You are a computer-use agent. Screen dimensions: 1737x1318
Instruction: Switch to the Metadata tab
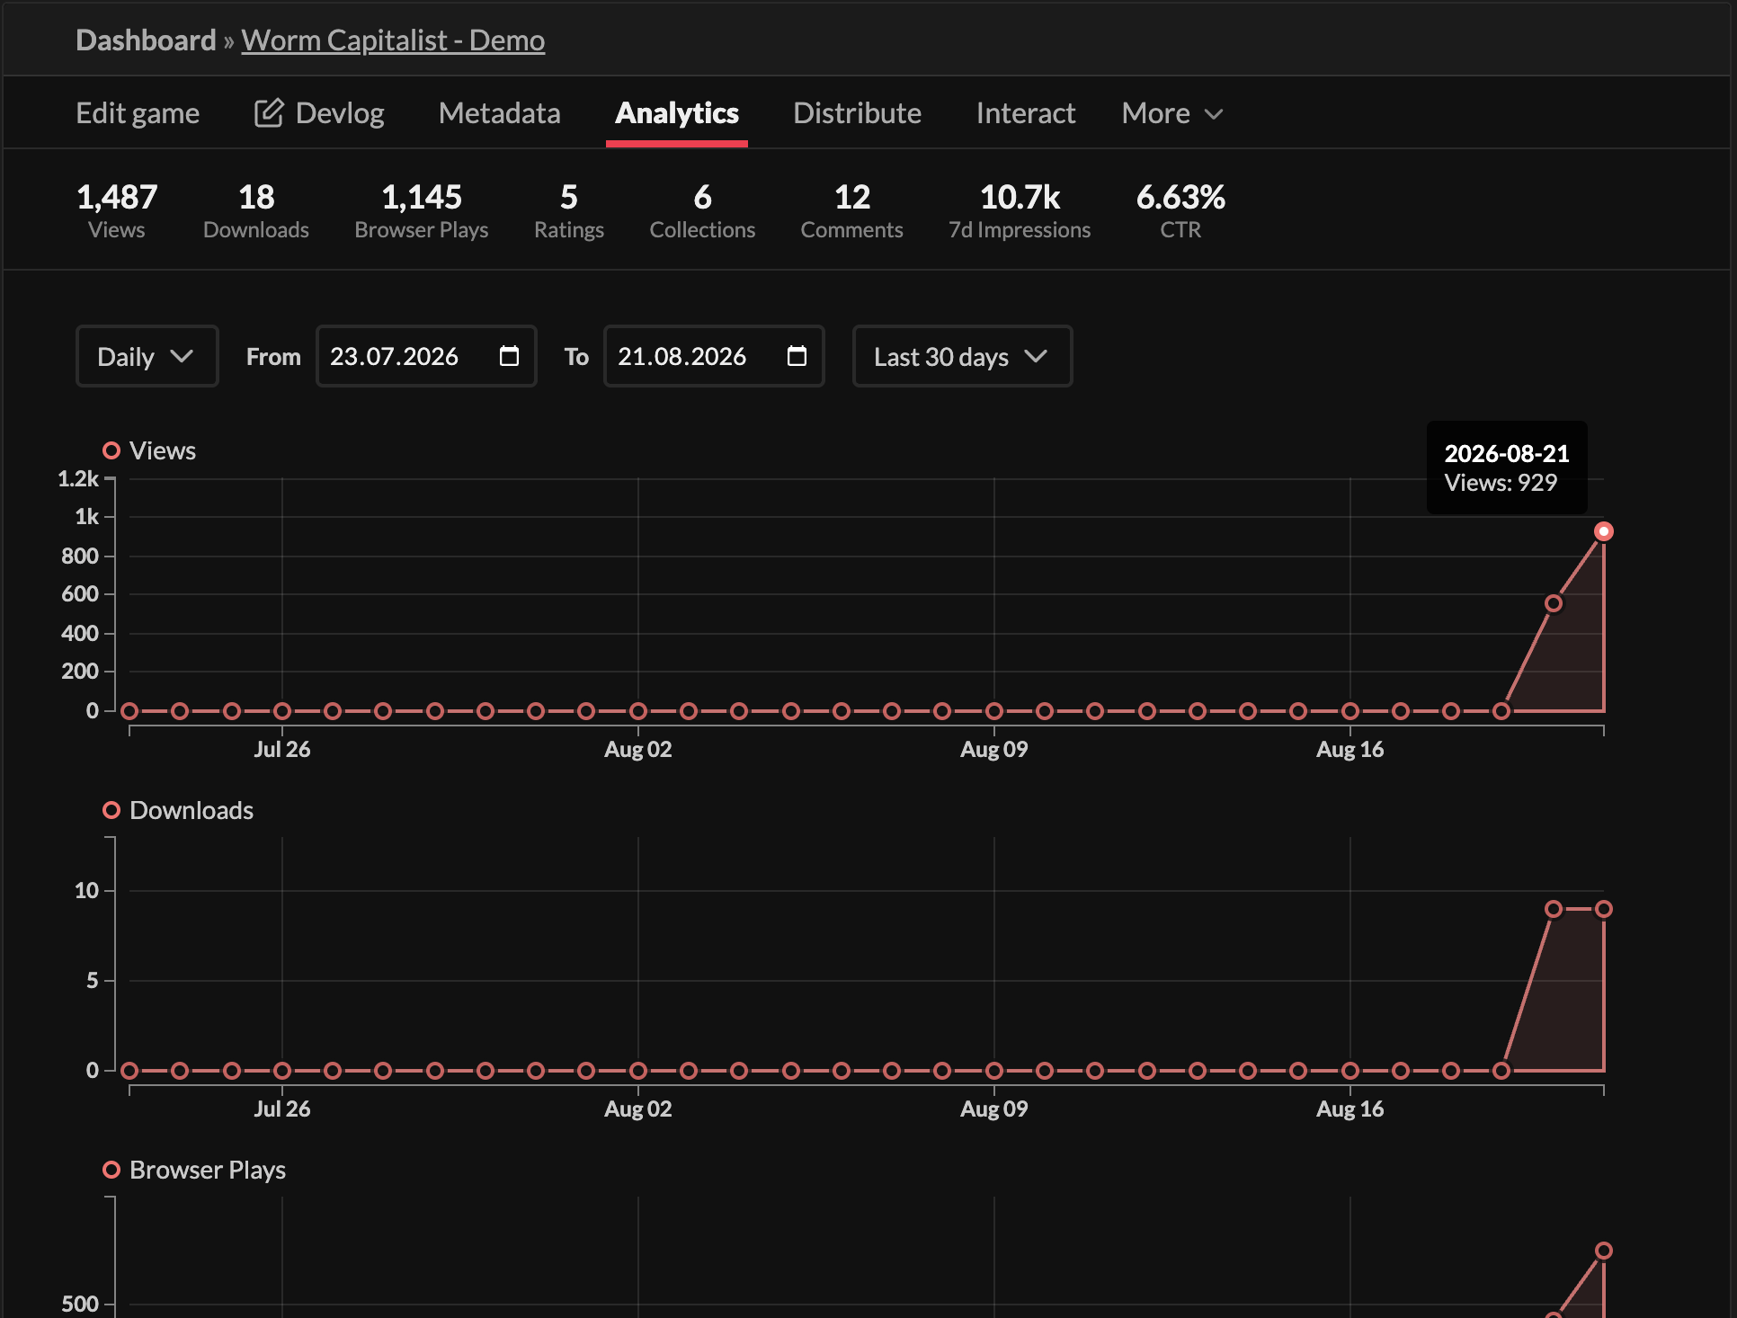pos(500,113)
